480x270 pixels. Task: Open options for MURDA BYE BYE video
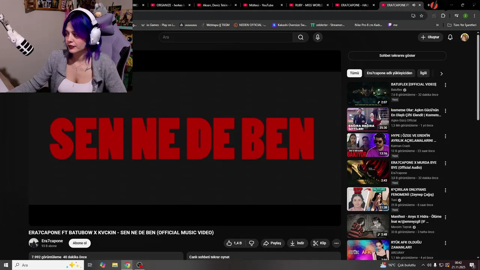click(x=445, y=163)
